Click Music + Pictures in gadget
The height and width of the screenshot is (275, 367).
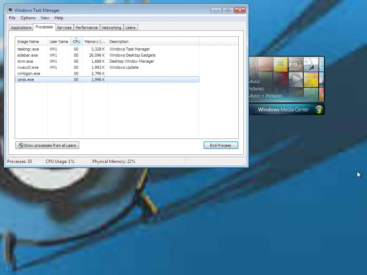[x=266, y=96]
